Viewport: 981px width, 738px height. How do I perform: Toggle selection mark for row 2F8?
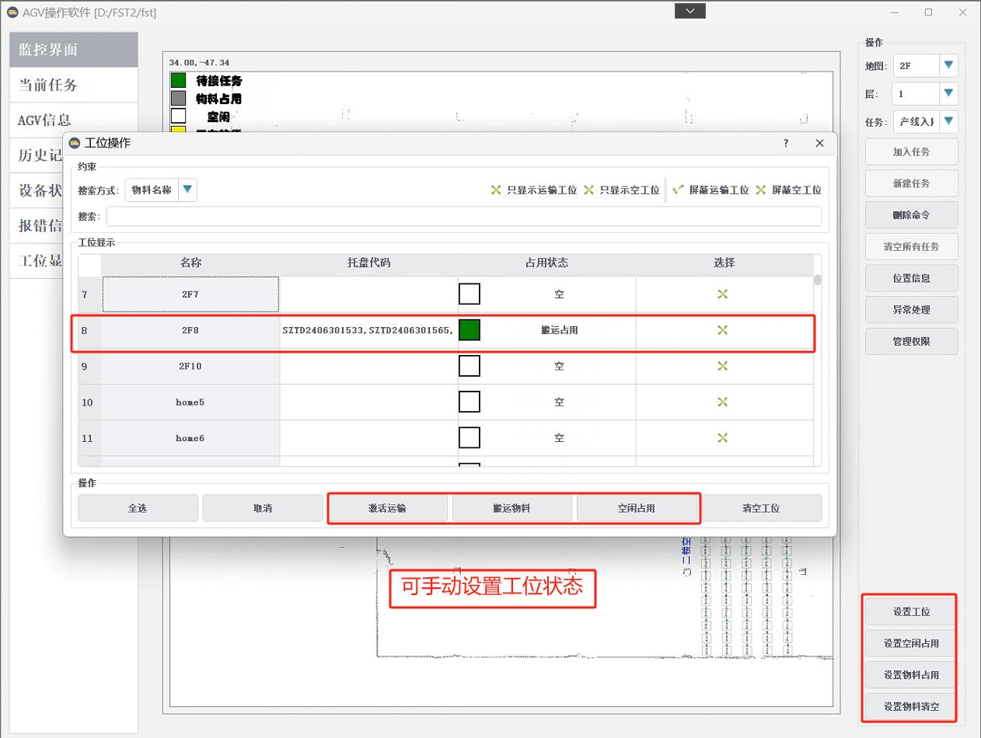723,330
